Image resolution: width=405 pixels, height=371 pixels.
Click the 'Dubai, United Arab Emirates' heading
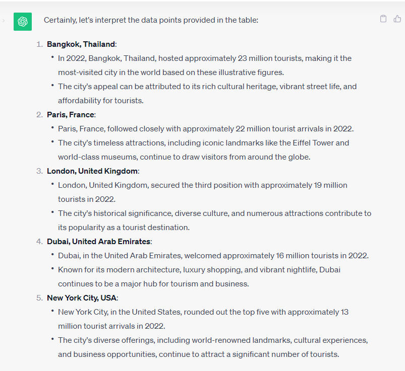tap(98, 242)
